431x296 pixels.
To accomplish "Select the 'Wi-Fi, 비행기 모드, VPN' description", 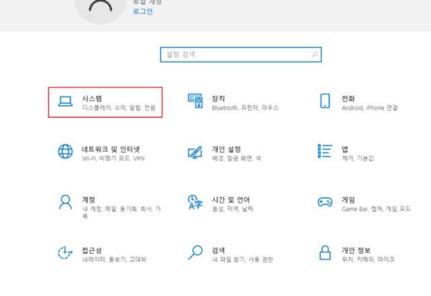I will click(113, 158).
